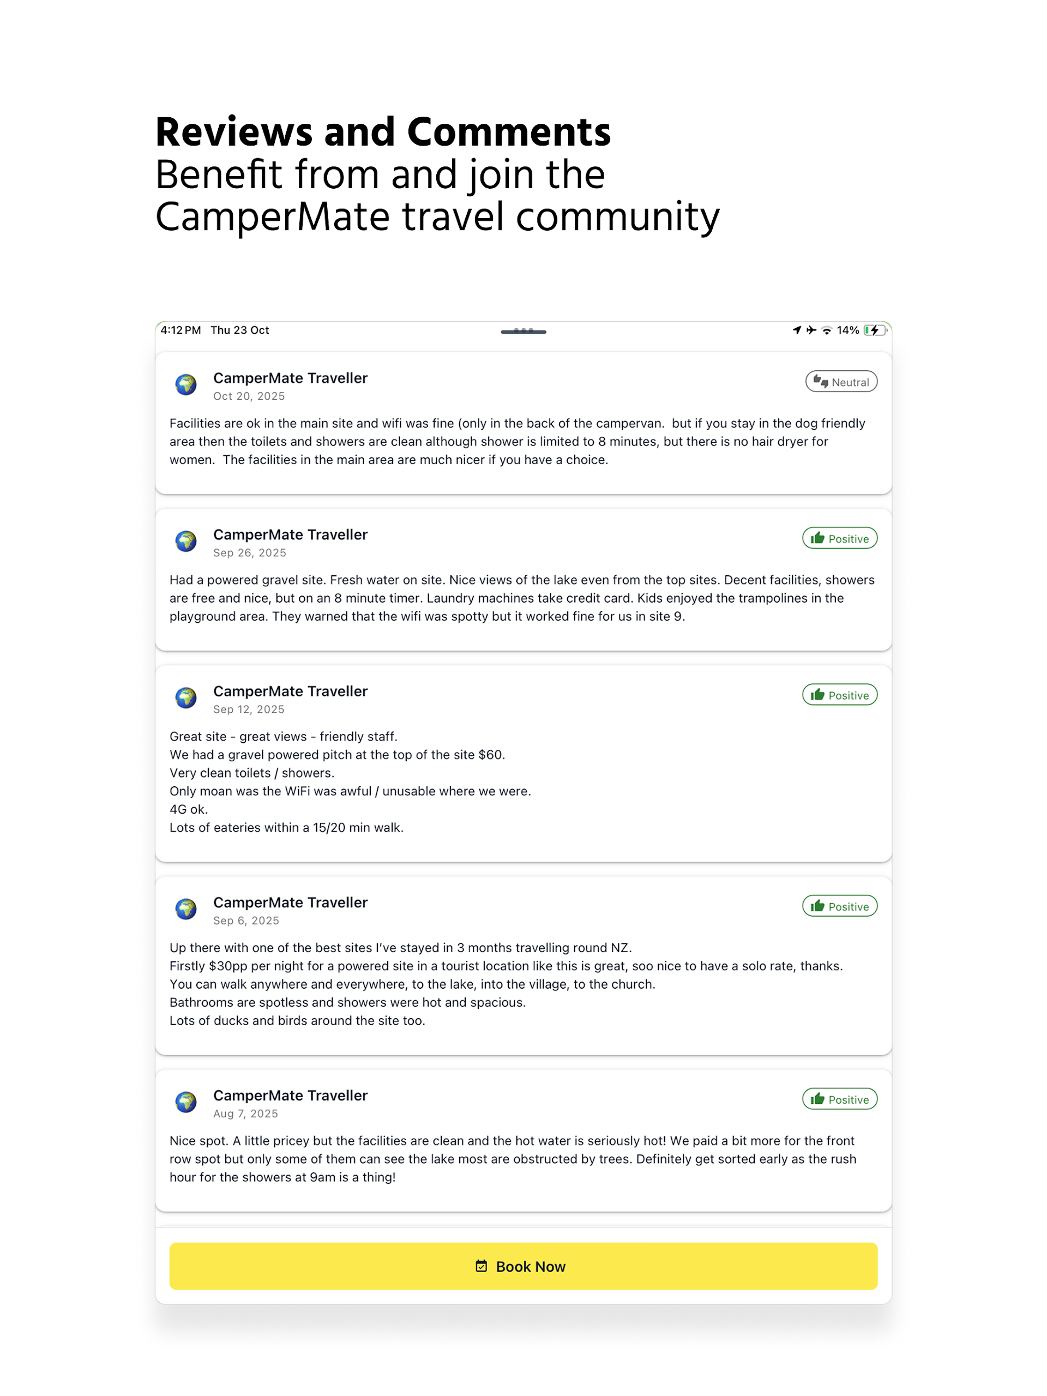Open CamperMate Traveller name on Sep 6 review
1047x1396 pixels.
tap(290, 902)
